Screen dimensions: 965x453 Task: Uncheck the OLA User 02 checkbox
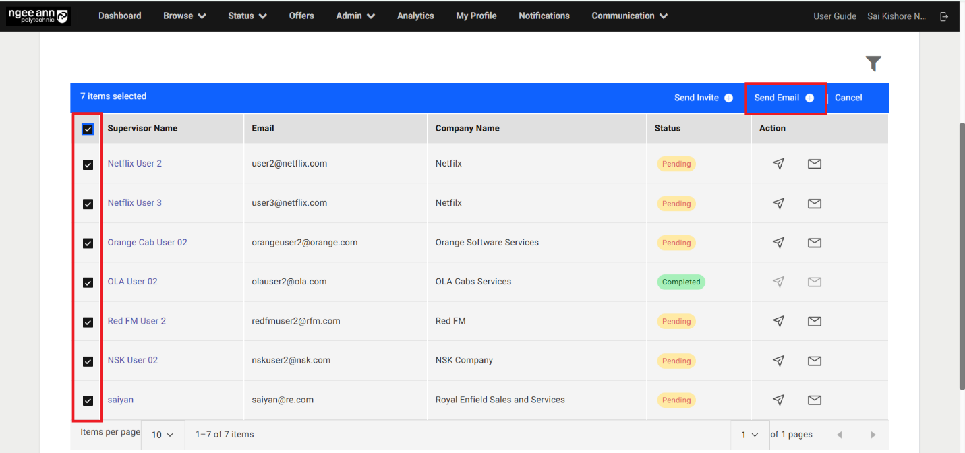tap(88, 282)
